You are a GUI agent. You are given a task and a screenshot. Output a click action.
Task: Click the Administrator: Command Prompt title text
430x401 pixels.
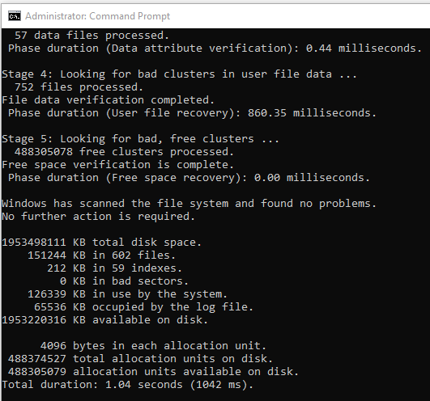coord(98,16)
